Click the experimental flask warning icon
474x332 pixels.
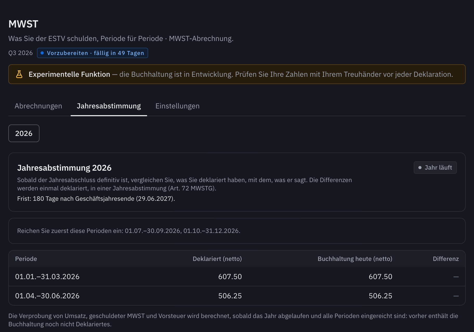click(19, 74)
